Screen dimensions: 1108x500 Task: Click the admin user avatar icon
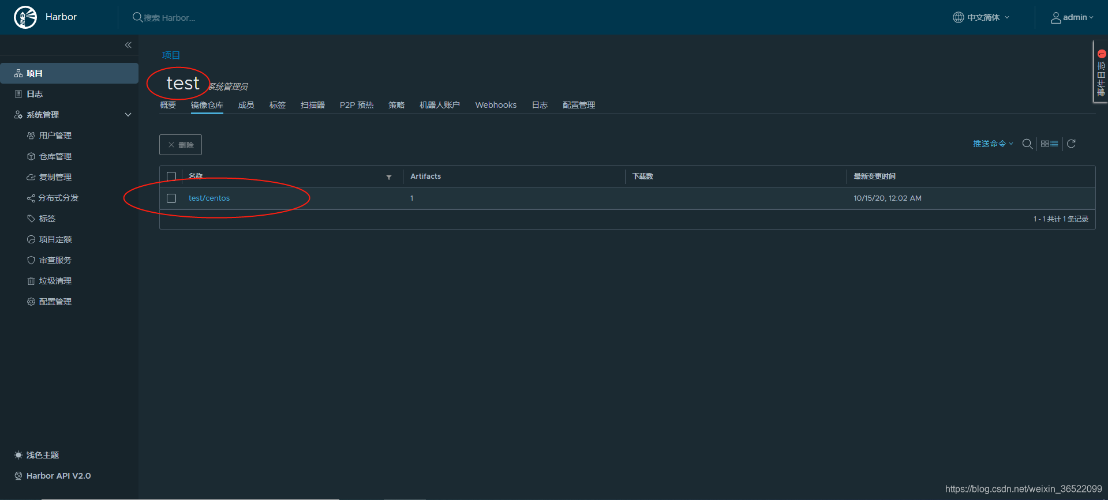[x=1055, y=18]
